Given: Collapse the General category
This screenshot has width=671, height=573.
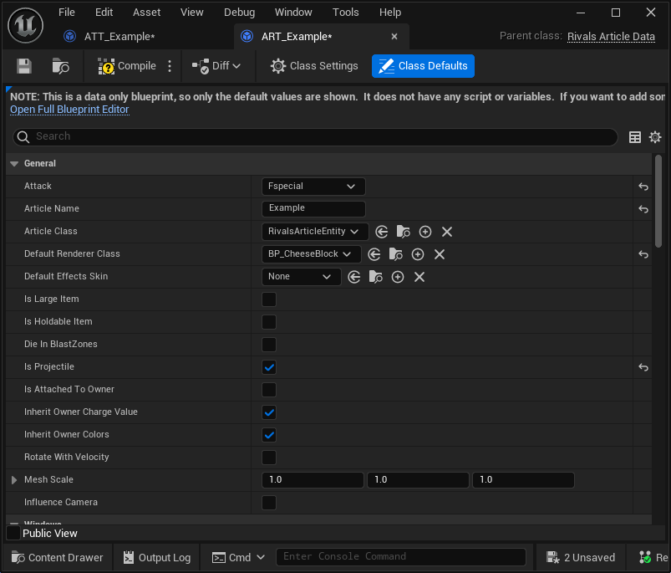Looking at the screenshot, I should pyautogui.click(x=14, y=164).
